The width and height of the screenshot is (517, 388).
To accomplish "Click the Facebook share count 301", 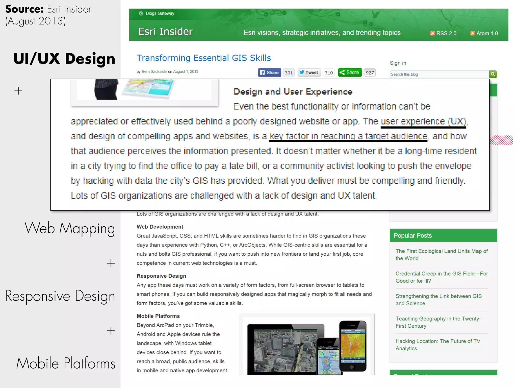I will pyautogui.click(x=289, y=73).
